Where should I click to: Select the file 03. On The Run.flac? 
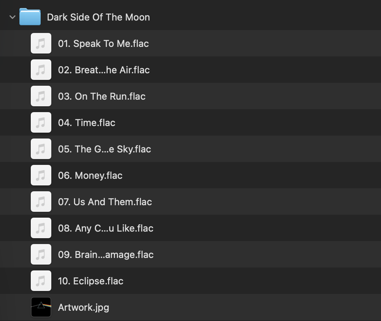(102, 96)
